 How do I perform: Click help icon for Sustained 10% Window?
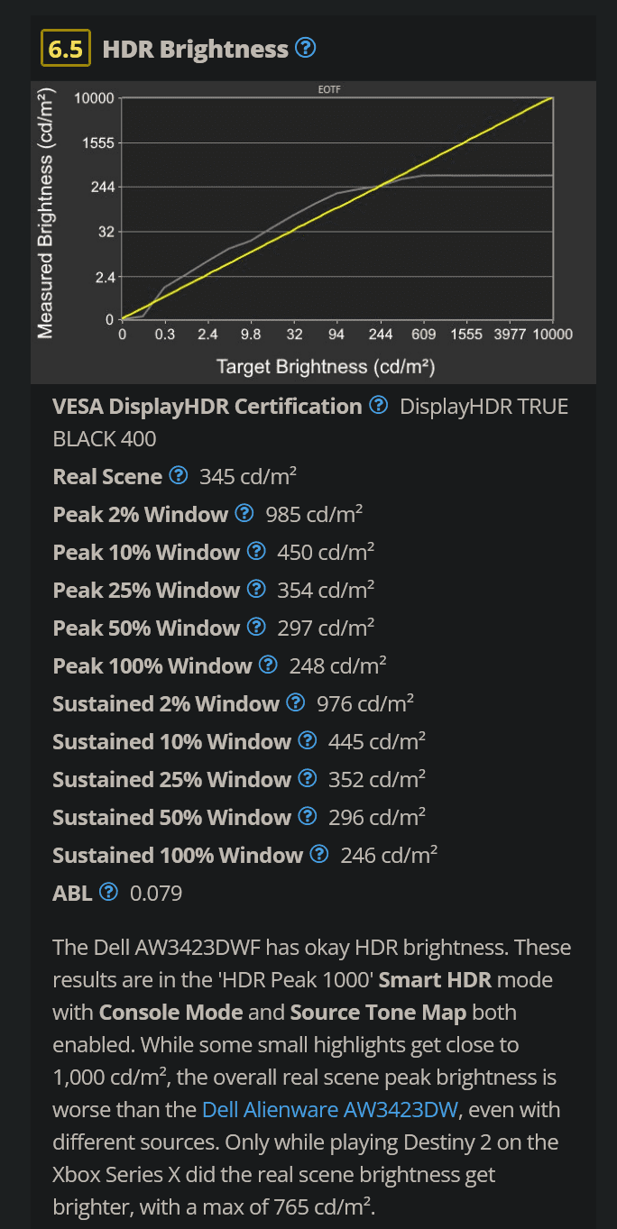click(308, 740)
